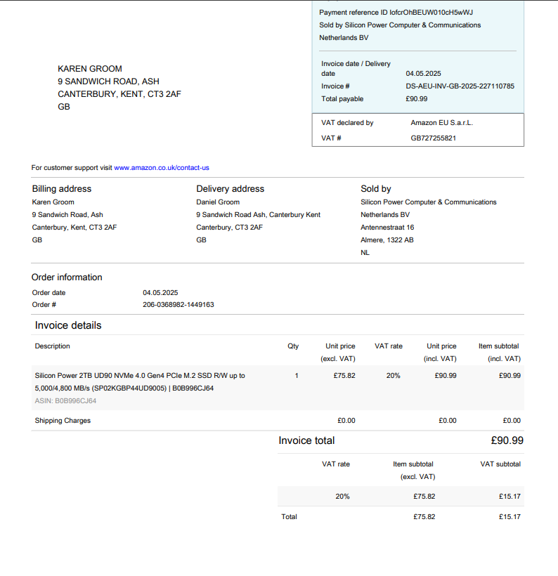This screenshot has height=576, width=558.
Task: Click the Delivery address heading
Action: [x=230, y=189]
